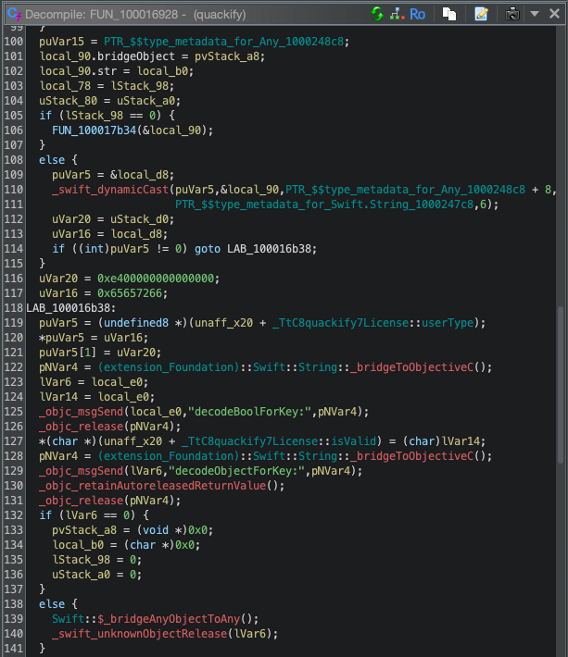Click the copy to clipboard icon
This screenshot has height=657, width=568.
448,14
